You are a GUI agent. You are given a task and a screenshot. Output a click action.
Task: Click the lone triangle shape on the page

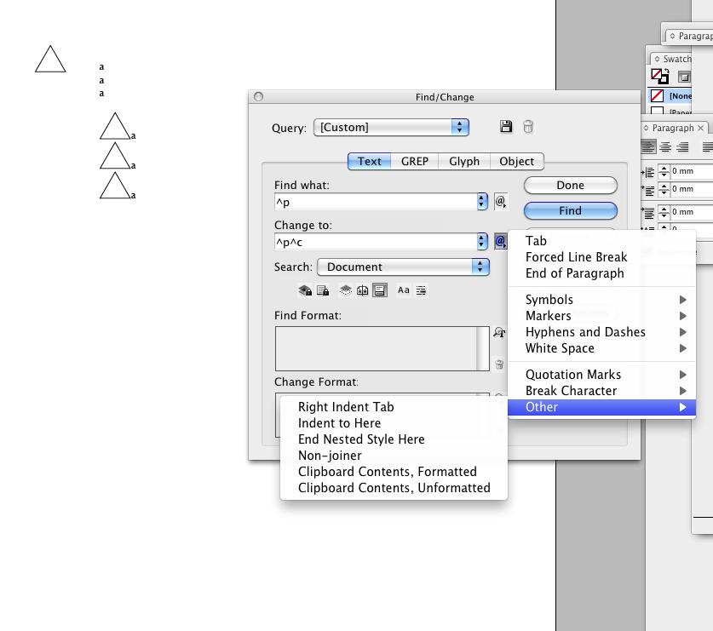[x=50, y=59]
